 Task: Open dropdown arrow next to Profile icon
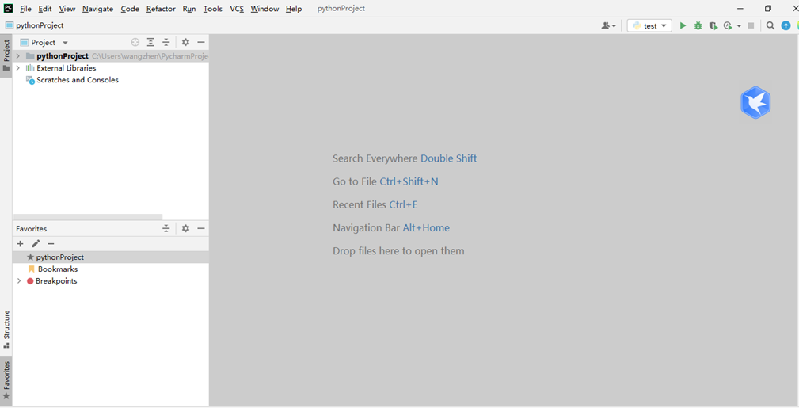[739, 26]
